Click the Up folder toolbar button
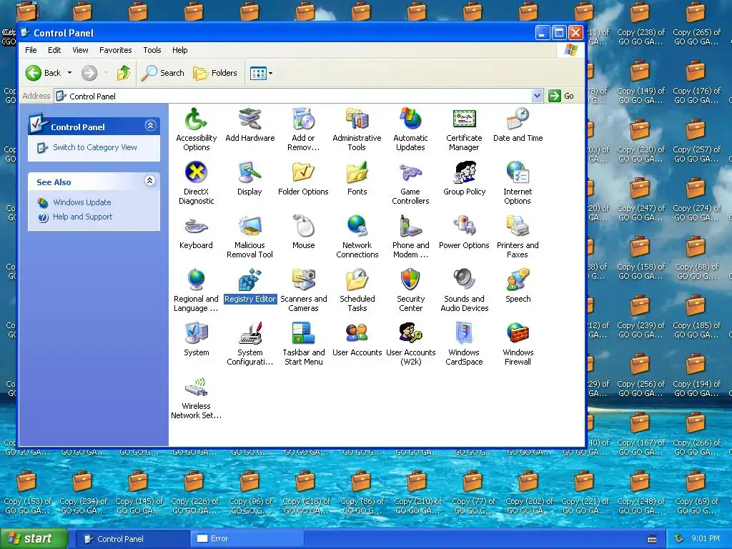This screenshot has width=732, height=549. [x=124, y=73]
